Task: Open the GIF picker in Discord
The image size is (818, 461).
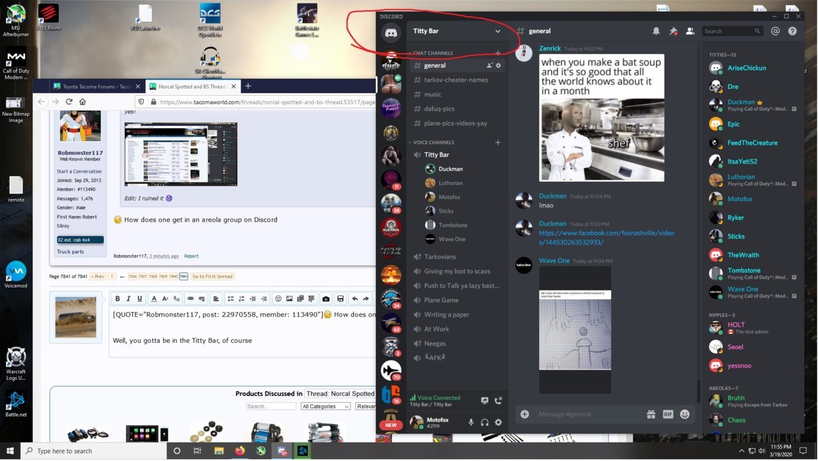Action: [x=668, y=414]
